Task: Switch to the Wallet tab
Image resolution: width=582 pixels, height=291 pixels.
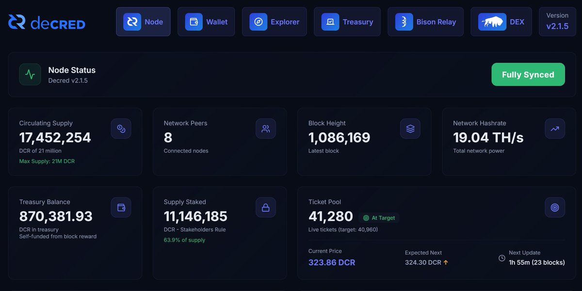Action: tap(206, 22)
